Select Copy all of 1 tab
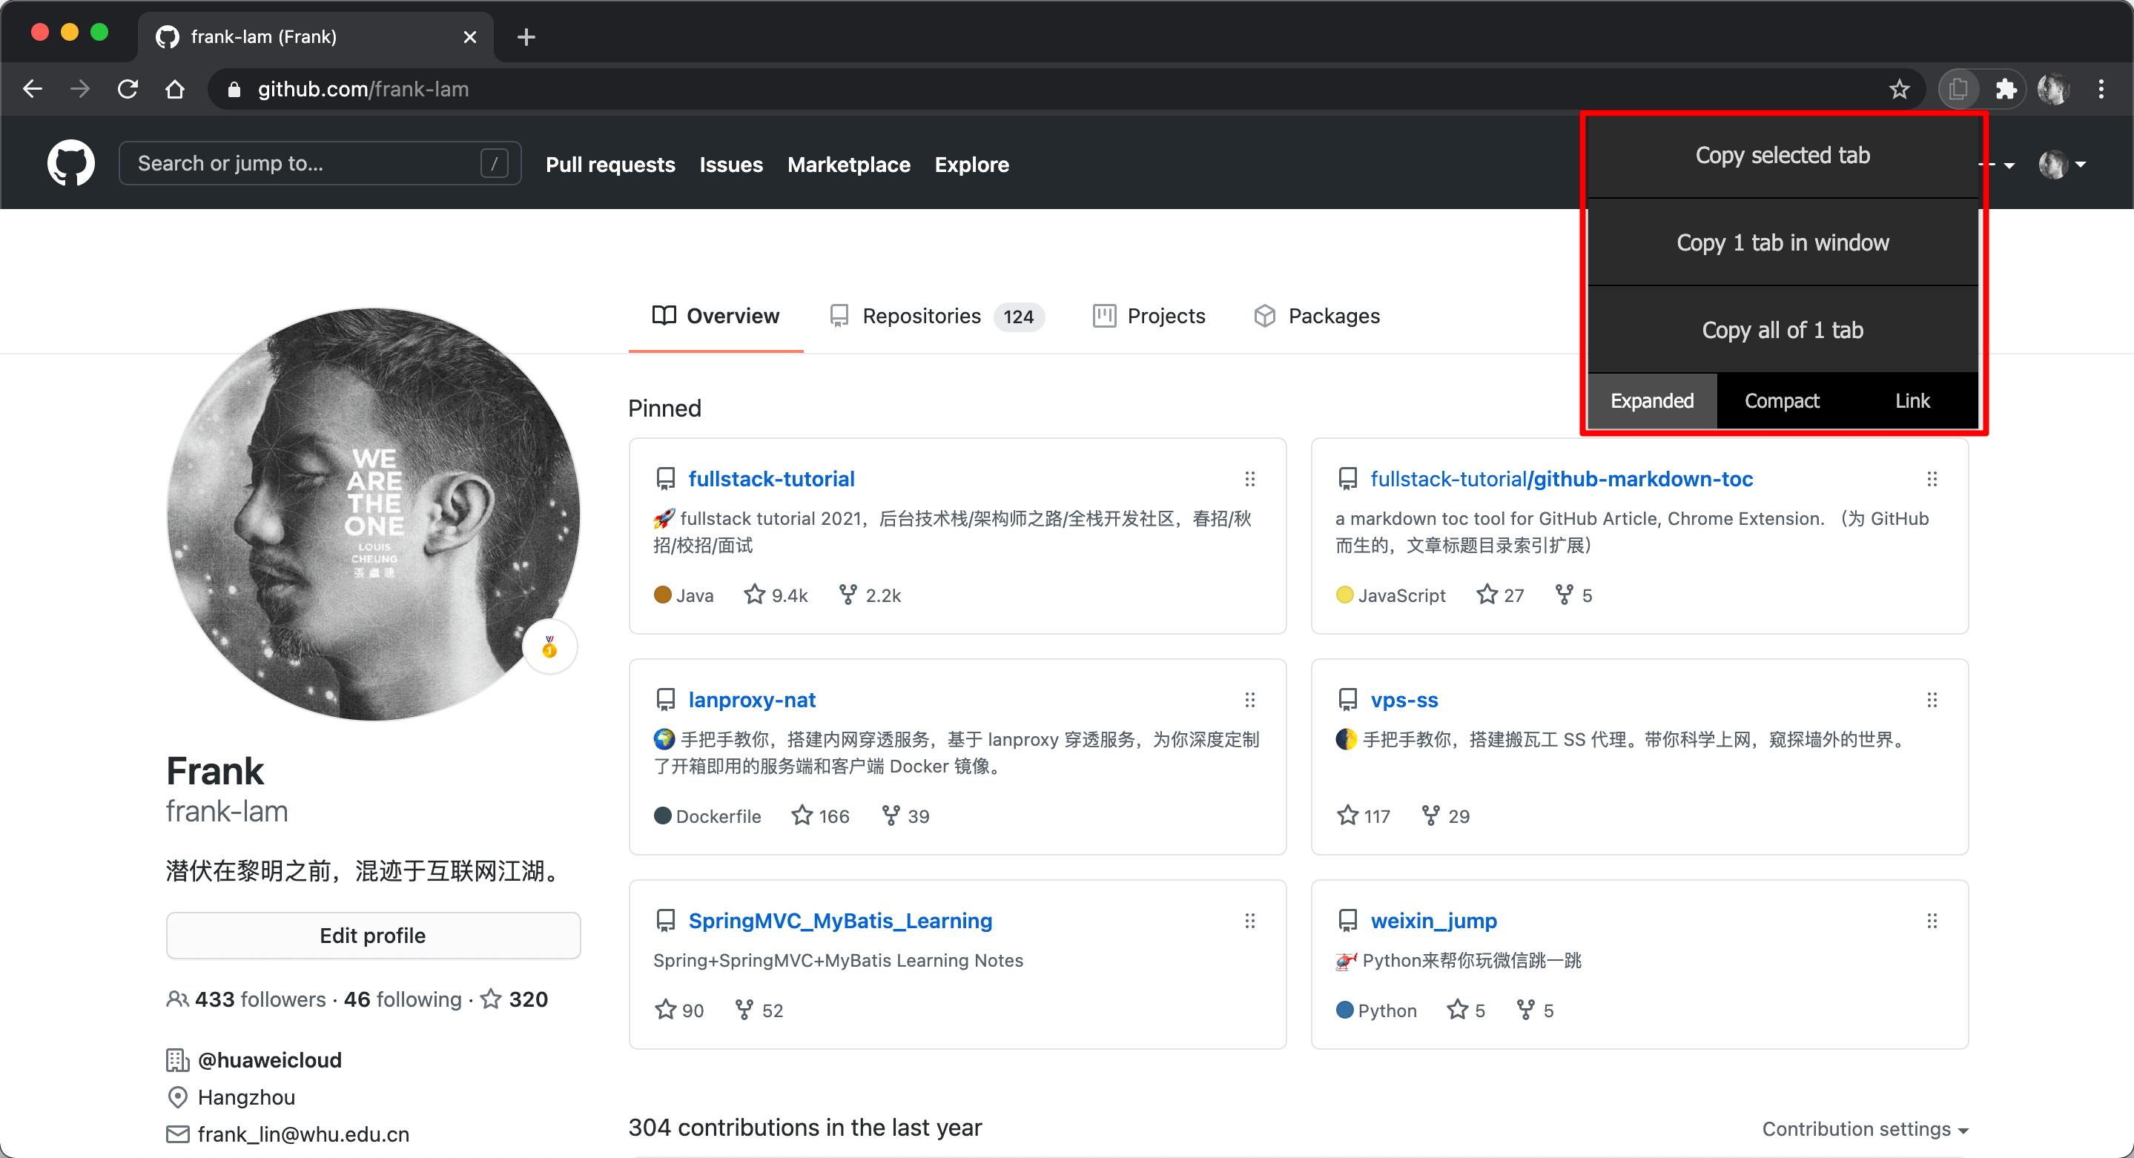2134x1158 pixels. (1782, 330)
